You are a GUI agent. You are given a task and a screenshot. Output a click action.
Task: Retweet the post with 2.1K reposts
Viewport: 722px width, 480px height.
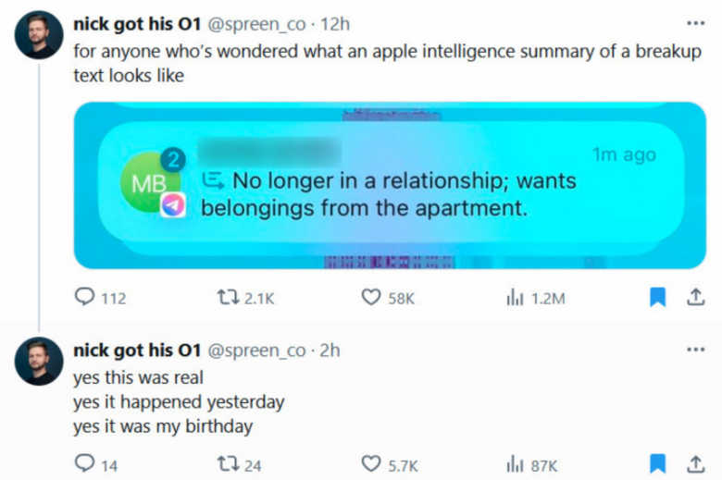228,297
